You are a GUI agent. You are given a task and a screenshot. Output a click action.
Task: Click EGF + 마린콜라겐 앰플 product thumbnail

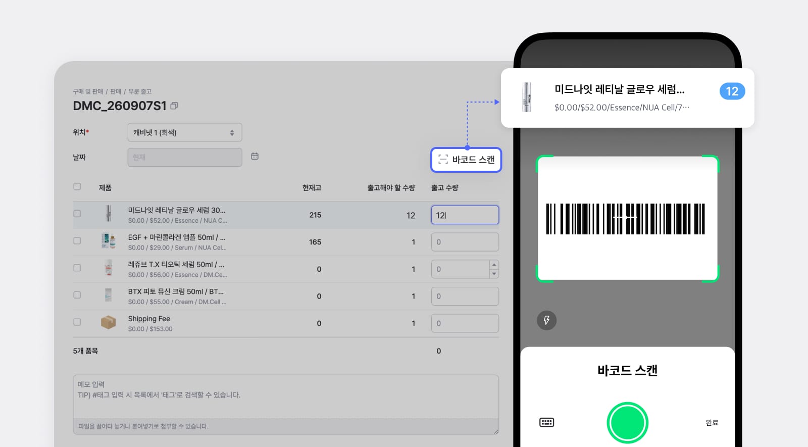coord(108,241)
